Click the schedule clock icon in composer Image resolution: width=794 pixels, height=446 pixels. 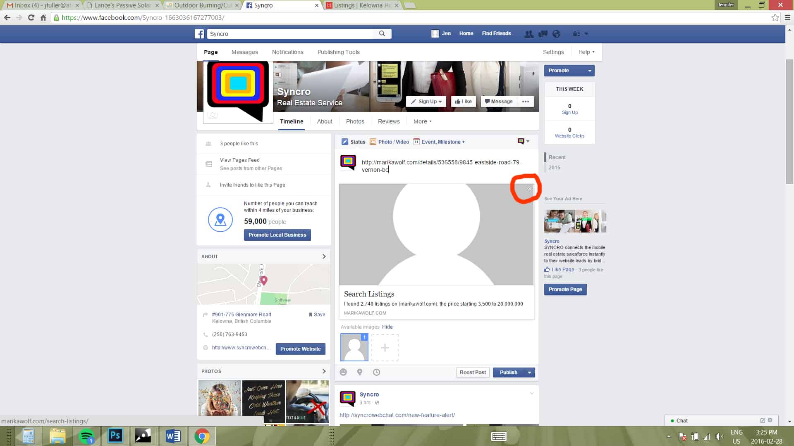point(376,372)
